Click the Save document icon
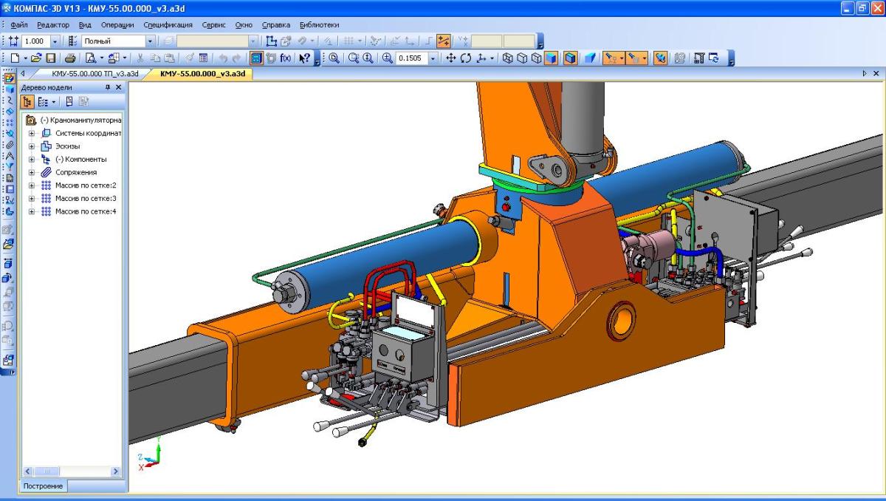Screen dimensions: 886x501 [51, 58]
